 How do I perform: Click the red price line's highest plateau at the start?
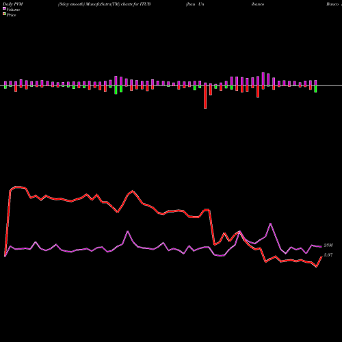pos(18,187)
